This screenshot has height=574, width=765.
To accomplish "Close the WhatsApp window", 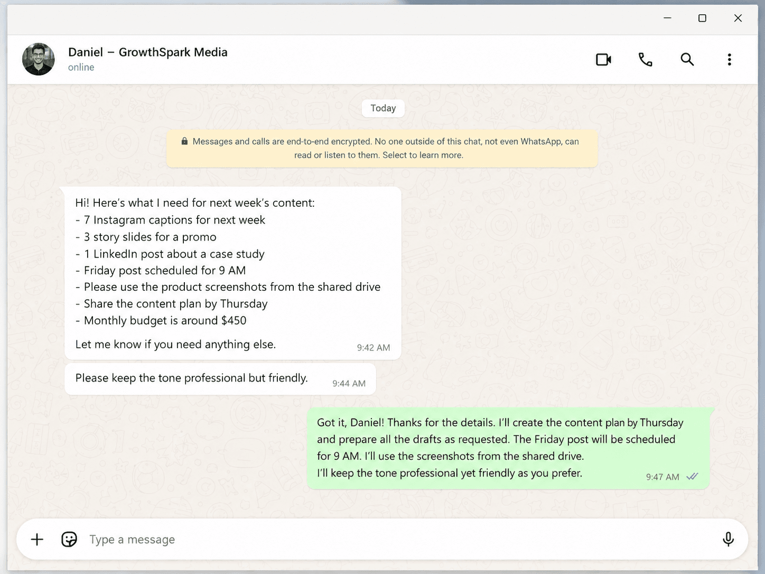I will tap(738, 18).
